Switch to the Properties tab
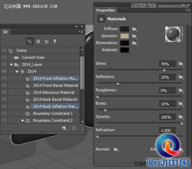The width and height of the screenshot is (192, 169). click(106, 10)
